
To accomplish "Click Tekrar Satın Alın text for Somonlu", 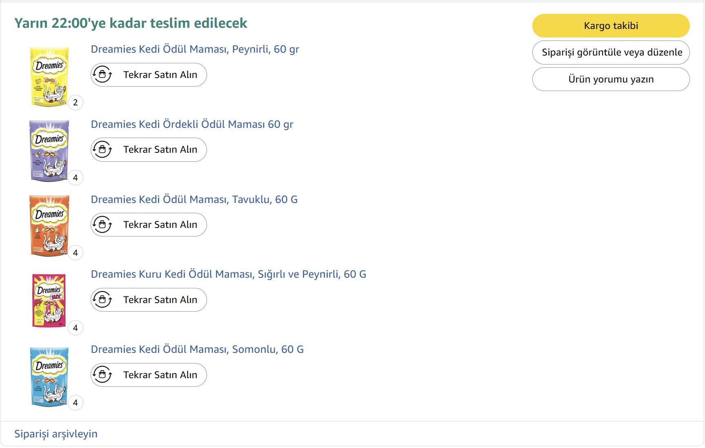I will (160, 375).
